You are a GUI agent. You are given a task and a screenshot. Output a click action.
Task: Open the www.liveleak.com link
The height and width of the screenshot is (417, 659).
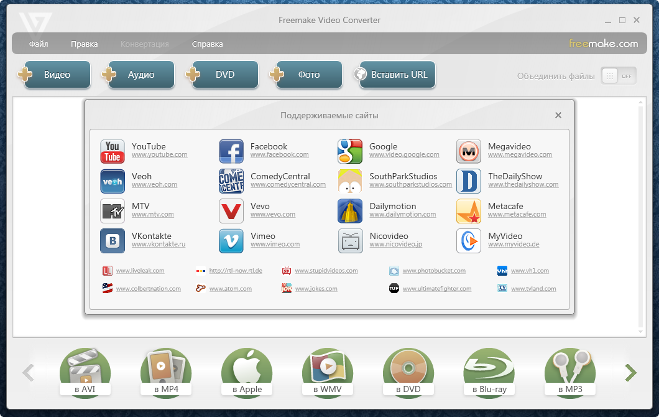coord(140,271)
